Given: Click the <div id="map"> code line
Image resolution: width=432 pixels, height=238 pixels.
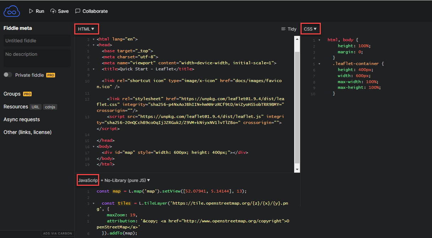Looking at the screenshot, I should coord(175,152).
